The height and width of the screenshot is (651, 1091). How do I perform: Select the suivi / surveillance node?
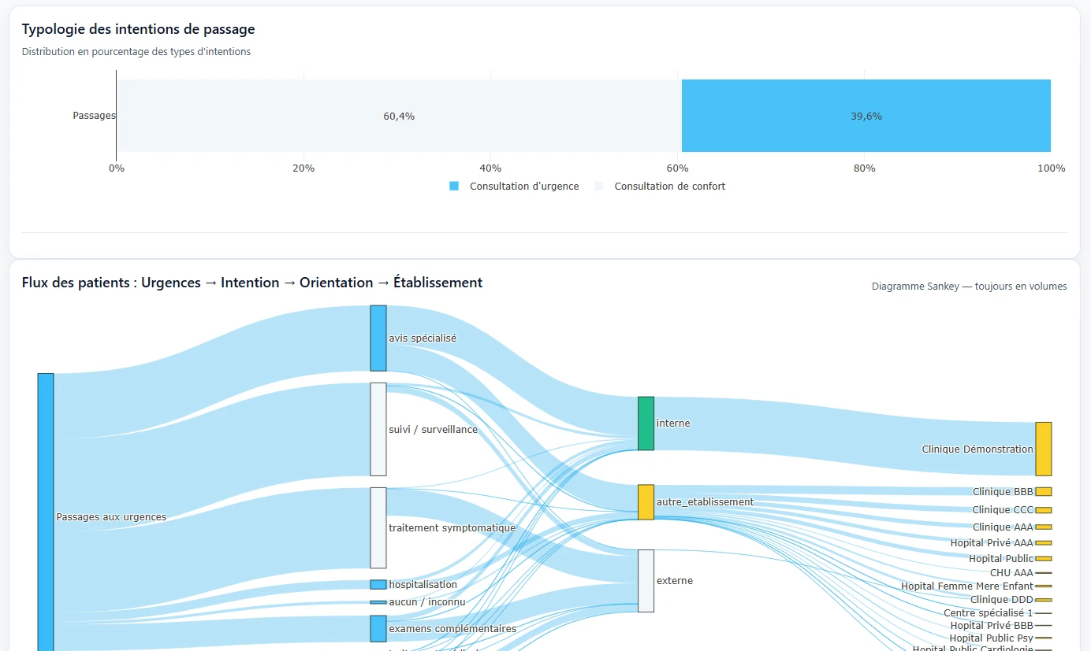377,430
